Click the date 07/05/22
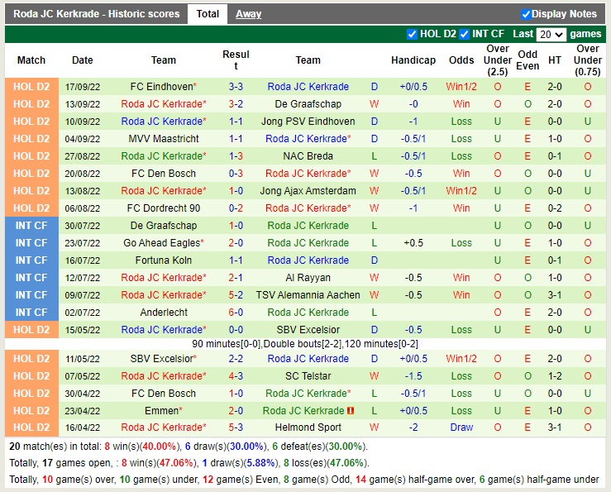This screenshot has height=492, width=611. 82,376
